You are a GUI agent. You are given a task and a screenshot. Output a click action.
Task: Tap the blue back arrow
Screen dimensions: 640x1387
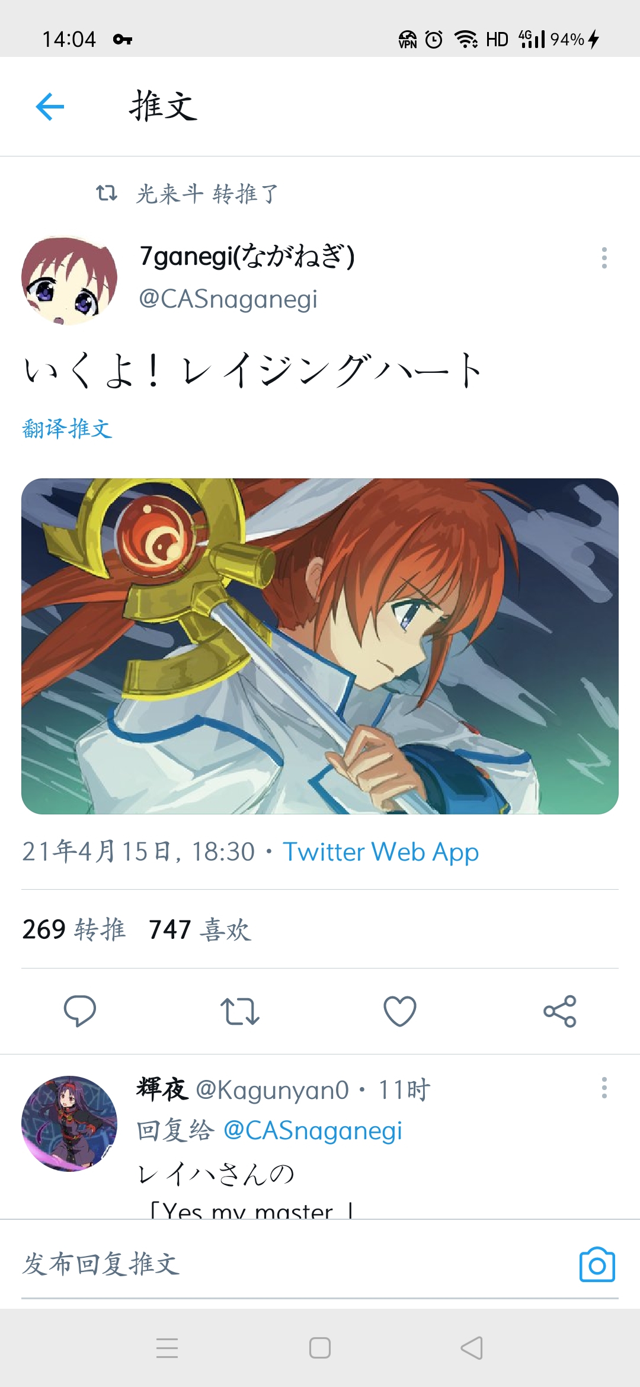tap(50, 107)
